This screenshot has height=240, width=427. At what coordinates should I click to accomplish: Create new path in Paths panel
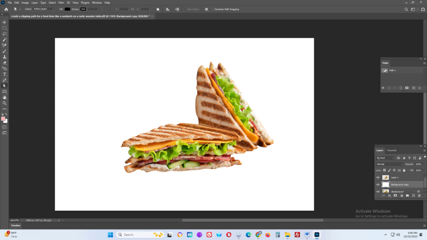[414, 88]
